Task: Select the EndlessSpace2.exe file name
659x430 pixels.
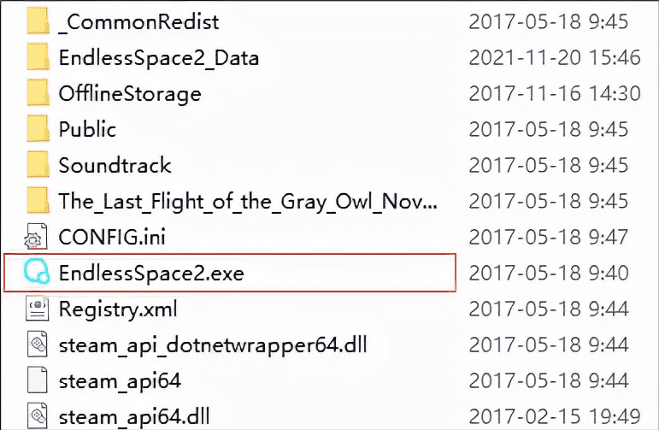Action: tap(151, 274)
